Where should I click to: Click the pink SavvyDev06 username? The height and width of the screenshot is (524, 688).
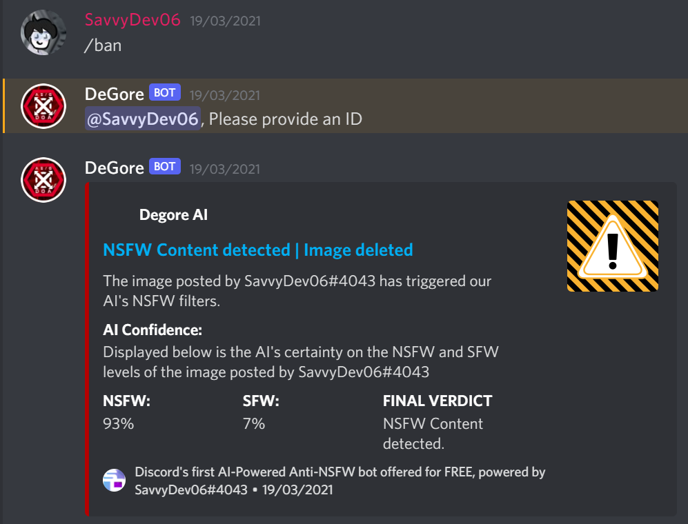point(132,20)
